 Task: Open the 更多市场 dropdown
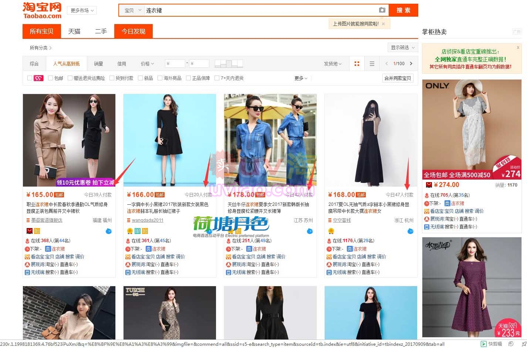point(82,10)
